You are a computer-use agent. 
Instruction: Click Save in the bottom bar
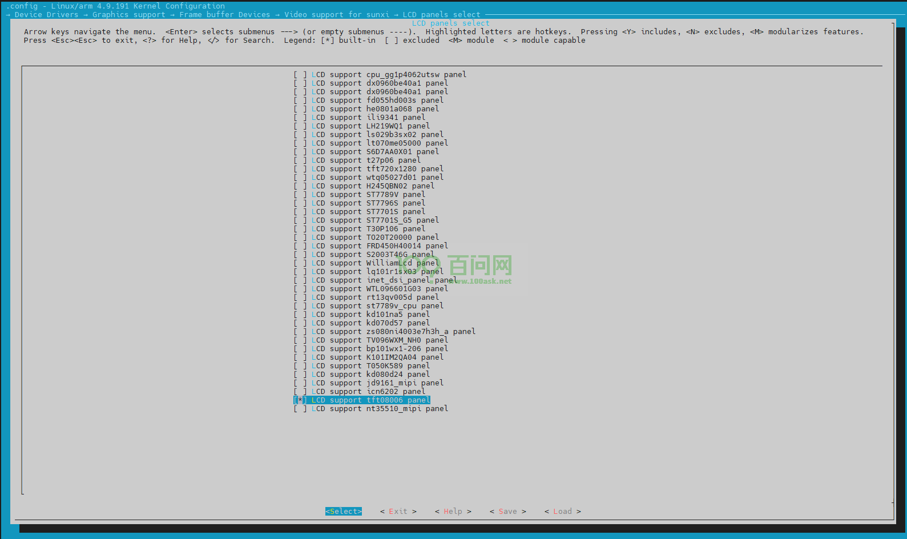[507, 512]
